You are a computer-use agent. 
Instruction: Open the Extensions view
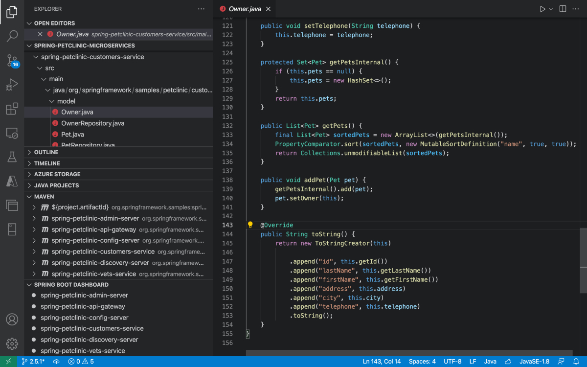pyautogui.click(x=12, y=109)
